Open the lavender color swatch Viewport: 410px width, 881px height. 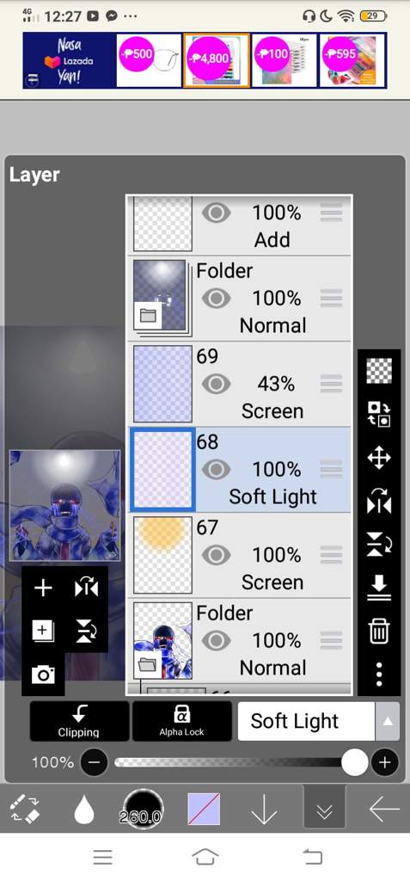(x=204, y=809)
